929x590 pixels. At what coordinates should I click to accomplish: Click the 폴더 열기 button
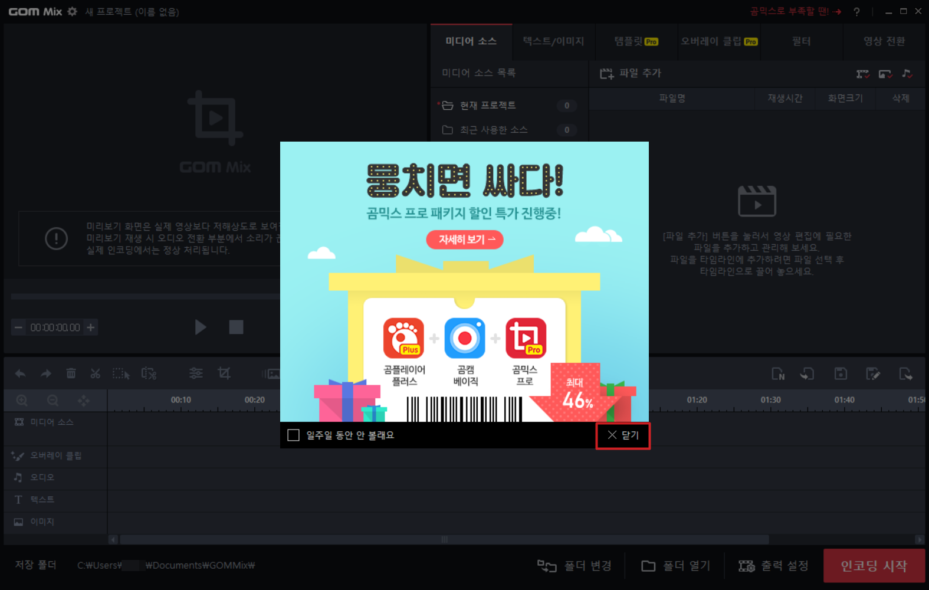(x=675, y=566)
